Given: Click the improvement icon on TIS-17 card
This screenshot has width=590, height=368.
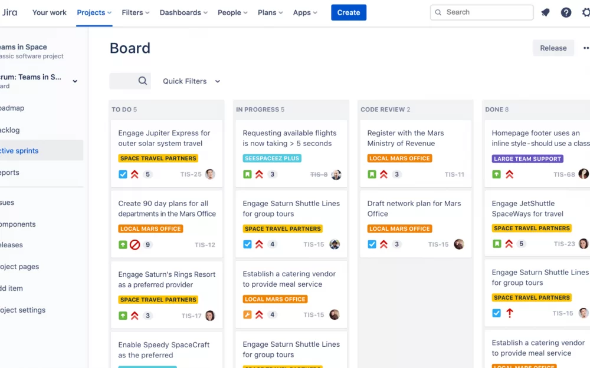Looking at the screenshot, I should click(x=123, y=316).
